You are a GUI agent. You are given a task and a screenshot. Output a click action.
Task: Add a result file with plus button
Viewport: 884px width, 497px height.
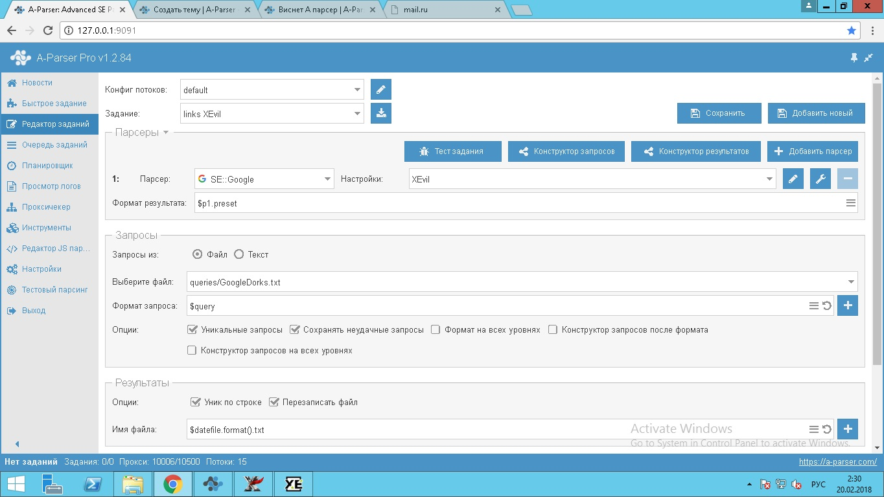pos(848,428)
